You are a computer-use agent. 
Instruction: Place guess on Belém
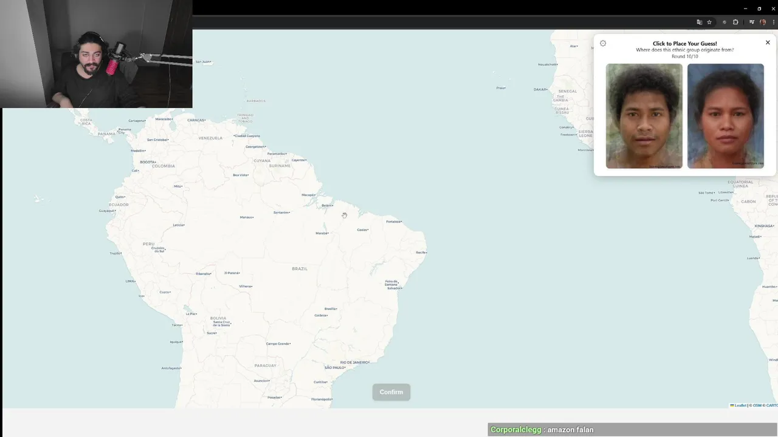click(x=327, y=205)
